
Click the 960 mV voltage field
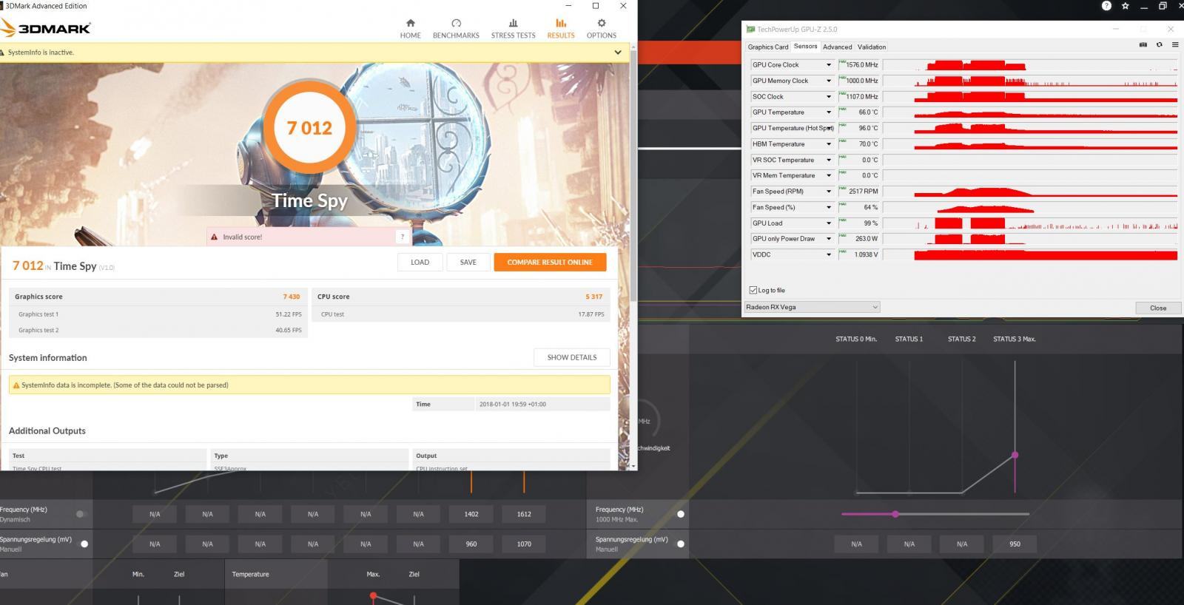[x=471, y=544]
